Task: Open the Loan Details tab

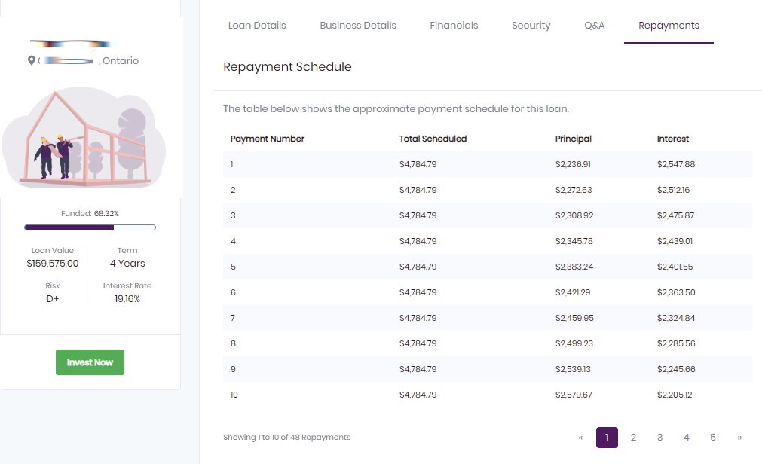Action: click(257, 26)
